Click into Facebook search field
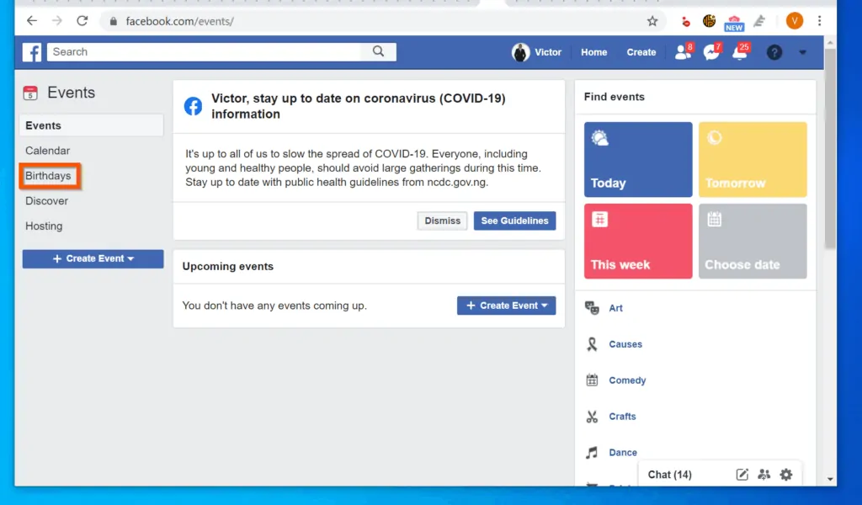Image resolution: width=862 pixels, height=505 pixels. pyautogui.click(x=204, y=51)
